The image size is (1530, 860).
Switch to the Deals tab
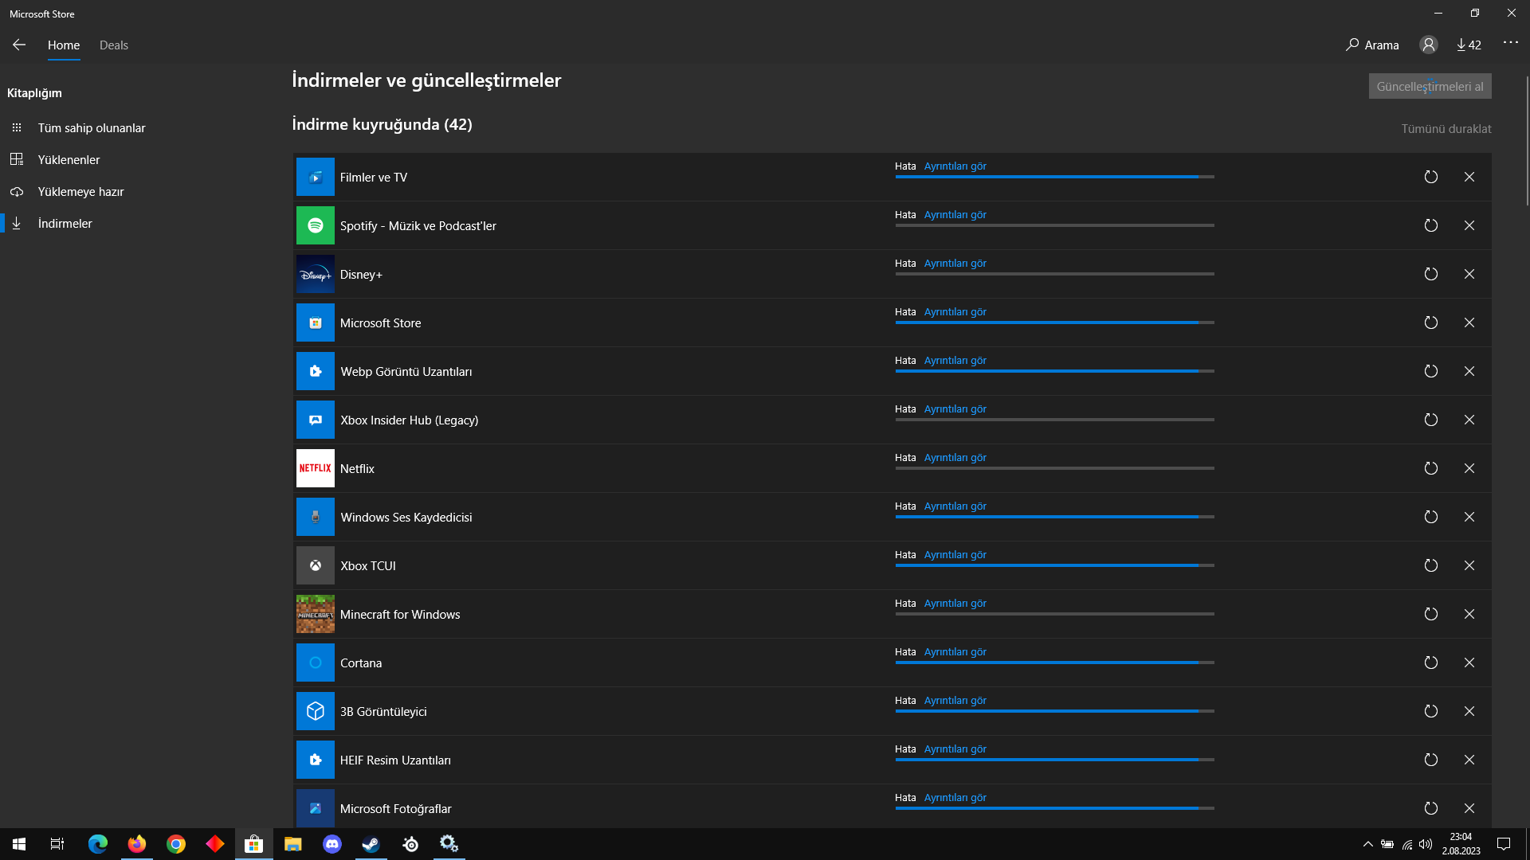(x=114, y=45)
